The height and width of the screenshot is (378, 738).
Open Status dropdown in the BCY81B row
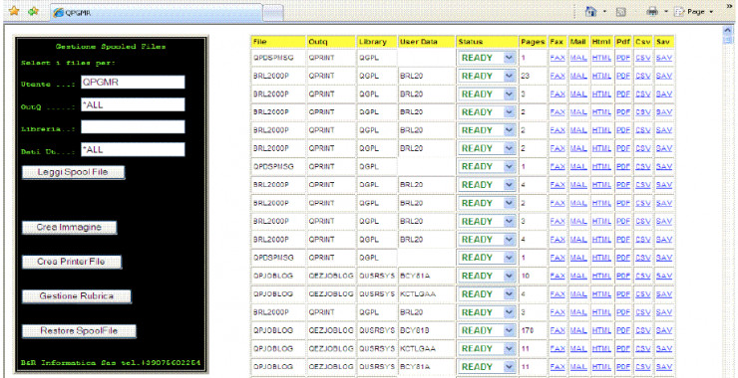click(x=487, y=330)
